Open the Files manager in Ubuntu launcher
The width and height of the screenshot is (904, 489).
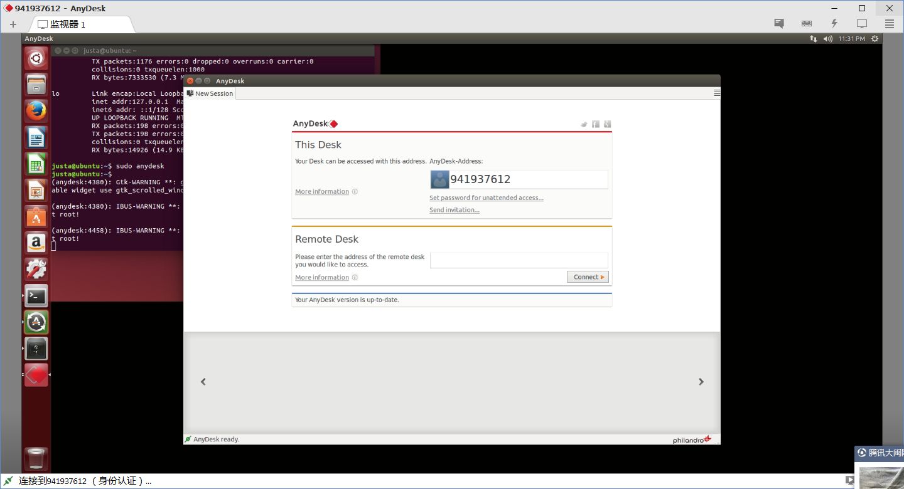coord(36,85)
